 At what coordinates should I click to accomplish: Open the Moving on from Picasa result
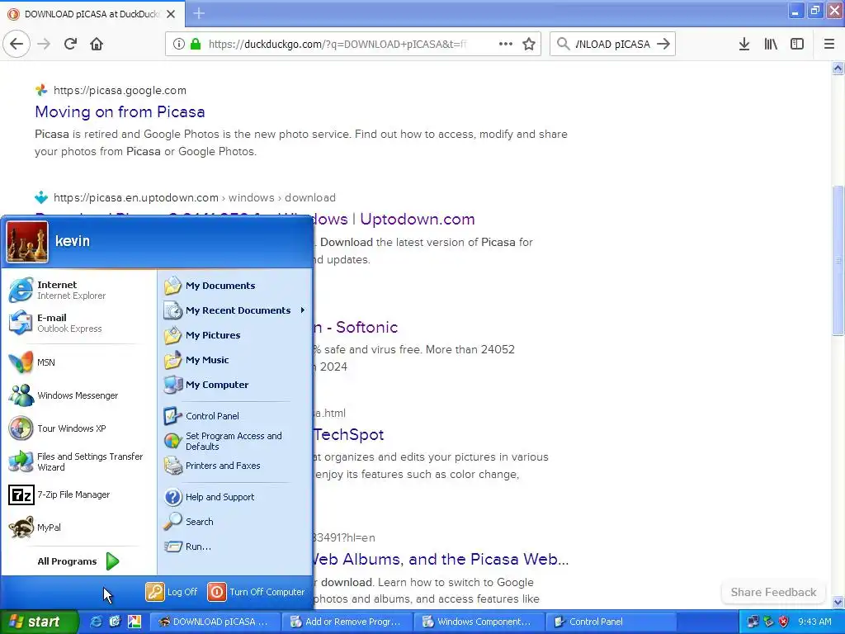pyautogui.click(x=120, y=111)
